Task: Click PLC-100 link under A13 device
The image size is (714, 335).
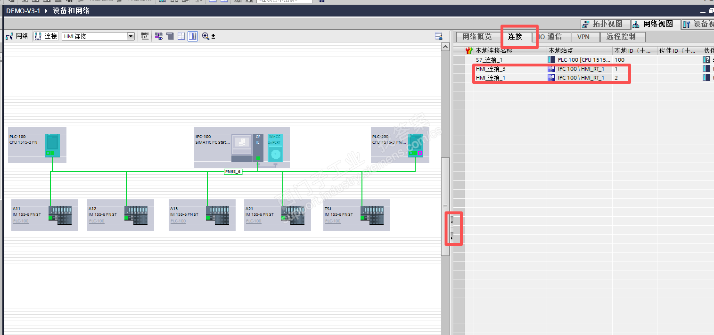Action: pyautogui.click(x=178, y=221)
